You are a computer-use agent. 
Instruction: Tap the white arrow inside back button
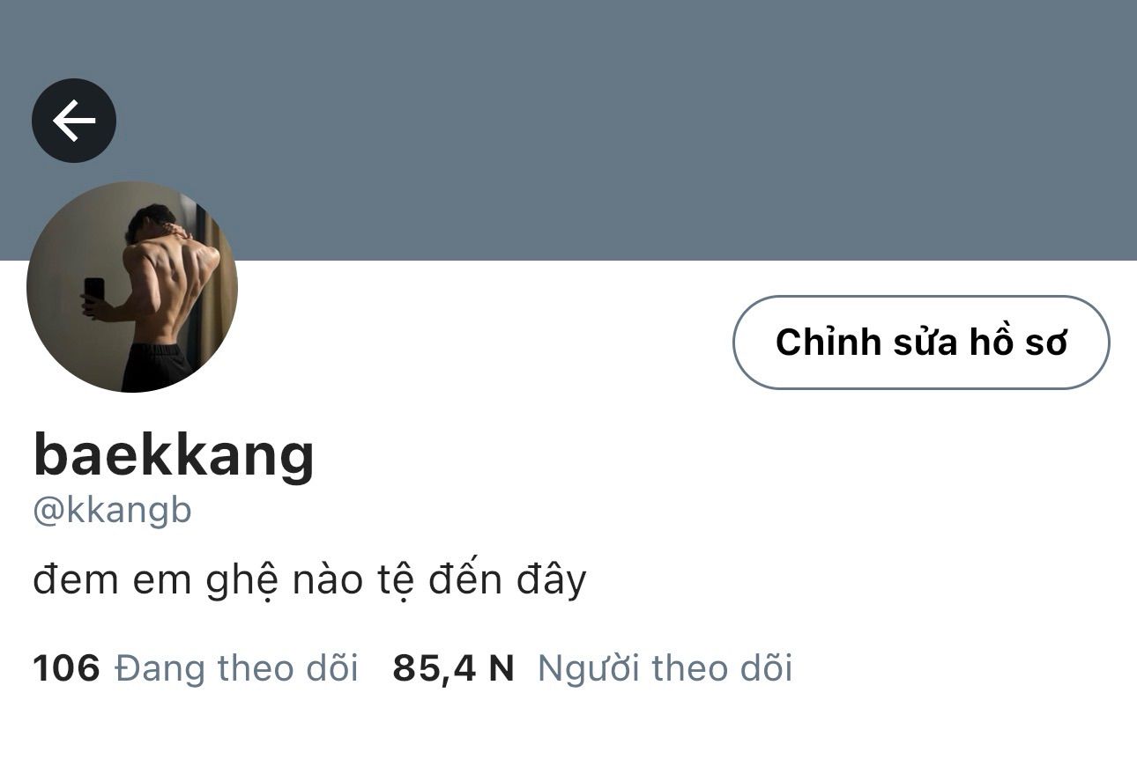click(x=74, y=121)
